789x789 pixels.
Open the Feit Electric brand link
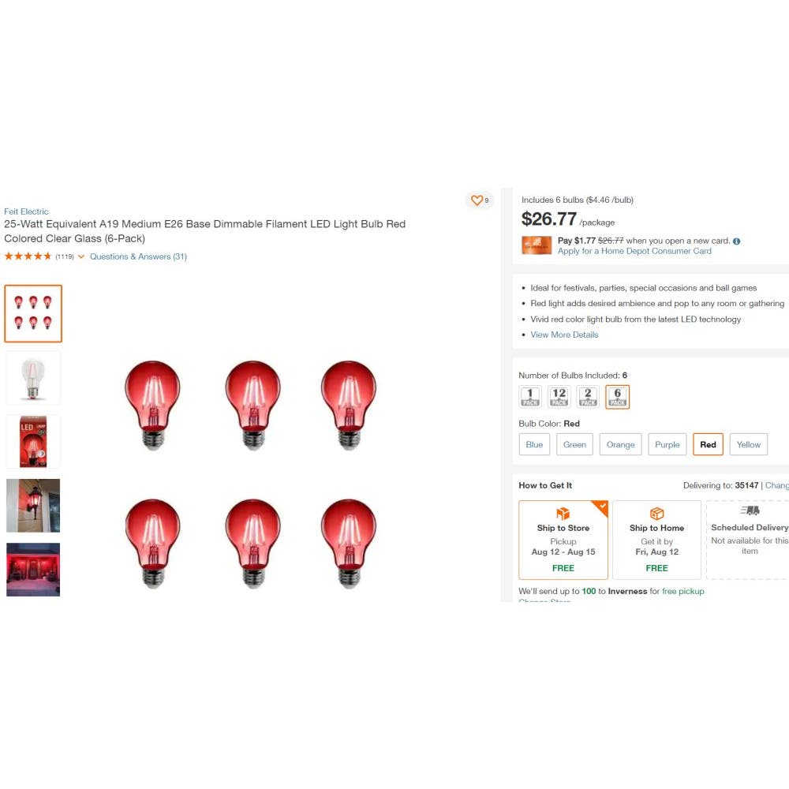point(26,211)
